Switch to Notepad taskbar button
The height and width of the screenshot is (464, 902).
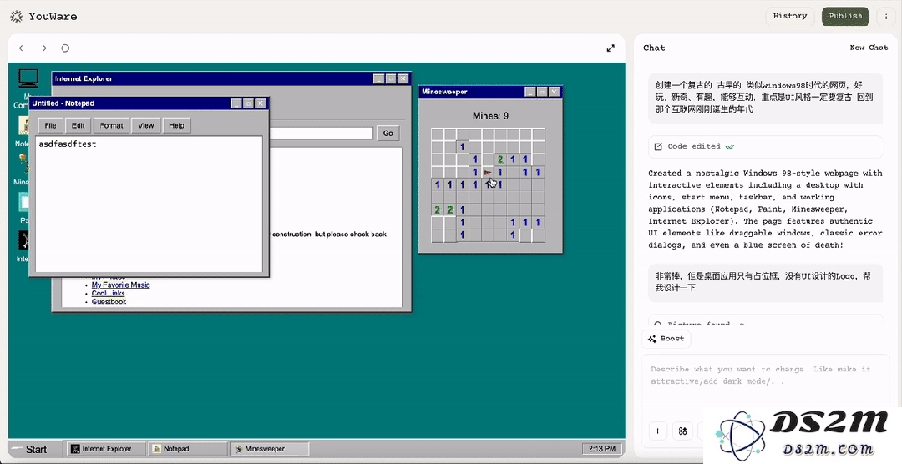tap(188, 449)
